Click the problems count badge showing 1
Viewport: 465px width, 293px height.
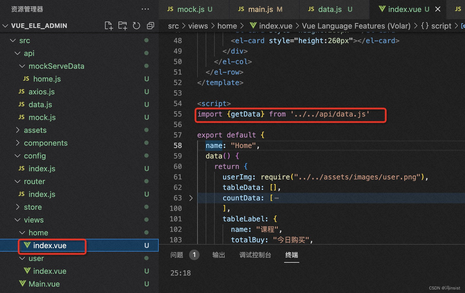194,255
